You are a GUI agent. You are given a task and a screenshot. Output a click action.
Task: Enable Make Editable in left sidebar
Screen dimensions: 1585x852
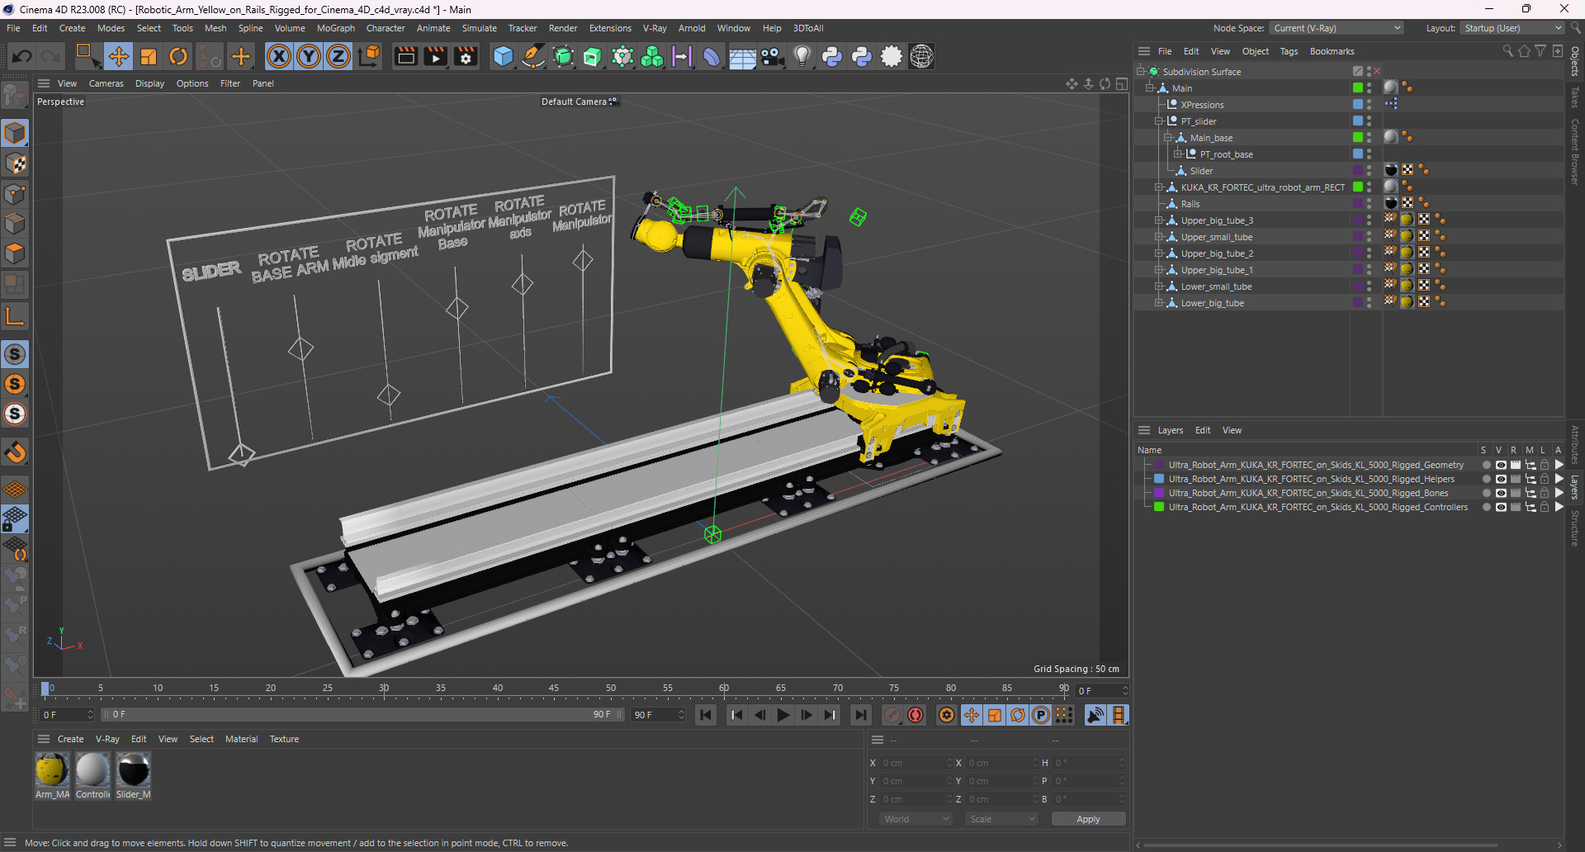(x=15, y=97)
